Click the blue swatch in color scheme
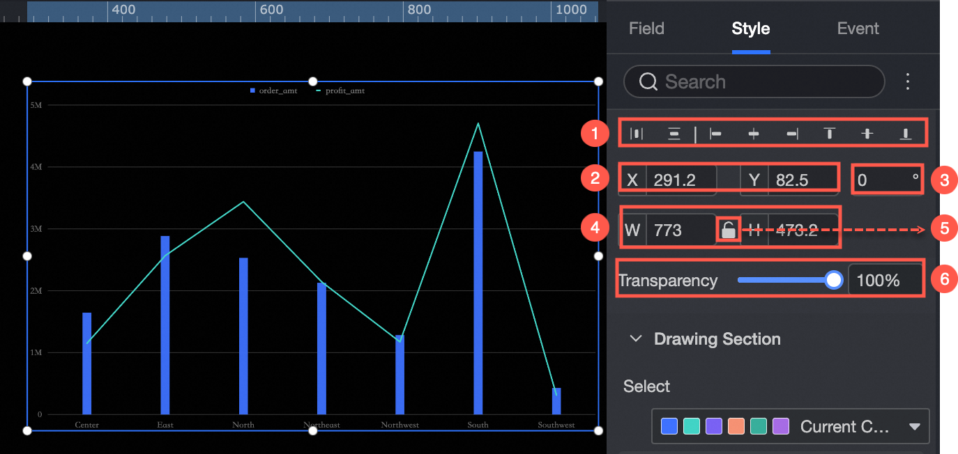The height and width of the screenshot is (454, 958). [669, 426]
